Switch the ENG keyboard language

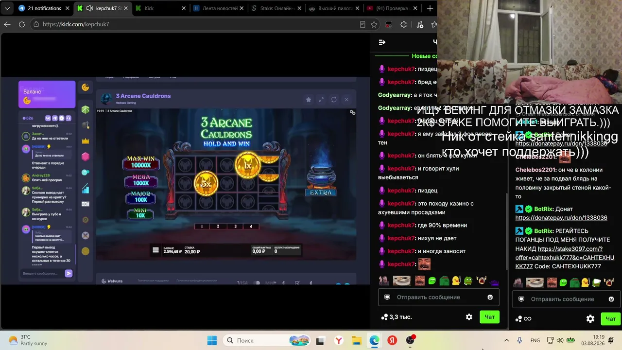click(x=535, y=340)
